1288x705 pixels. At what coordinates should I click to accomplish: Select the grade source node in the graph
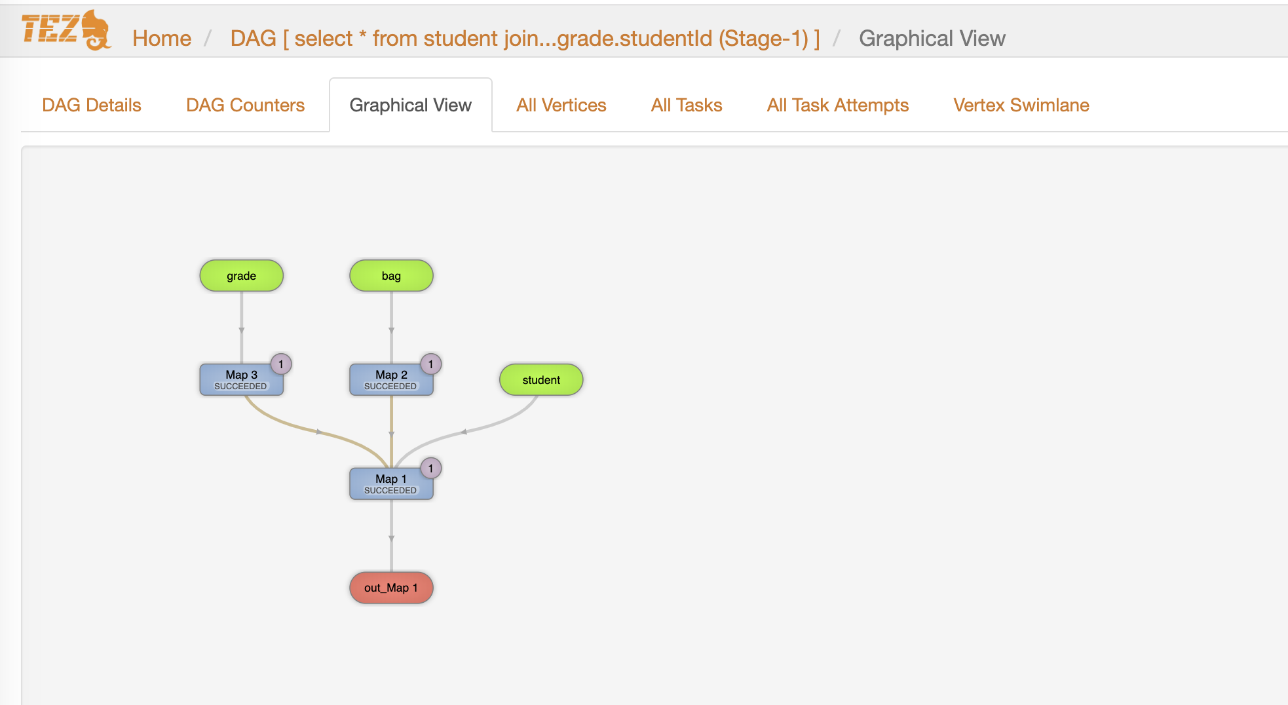click(x=241, y=275)
